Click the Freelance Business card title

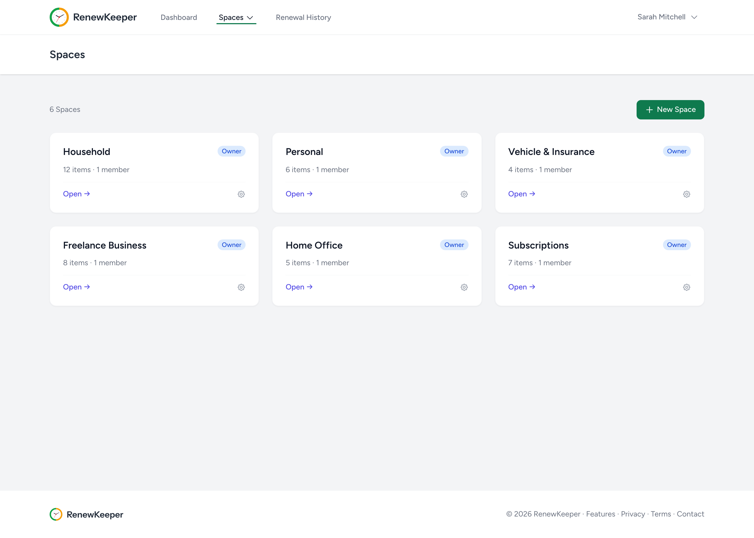104,245
